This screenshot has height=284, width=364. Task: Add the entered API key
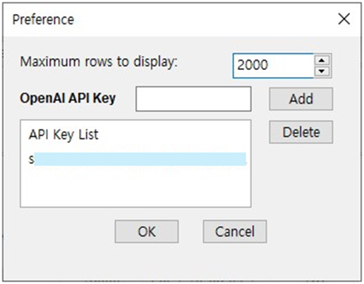(x=301, y=99)
